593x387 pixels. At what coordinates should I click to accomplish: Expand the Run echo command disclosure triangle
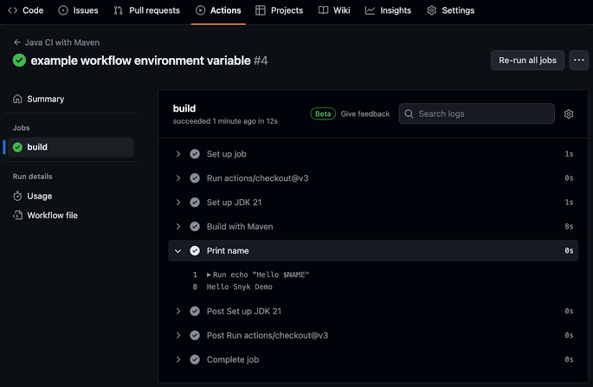click(209, 274)
